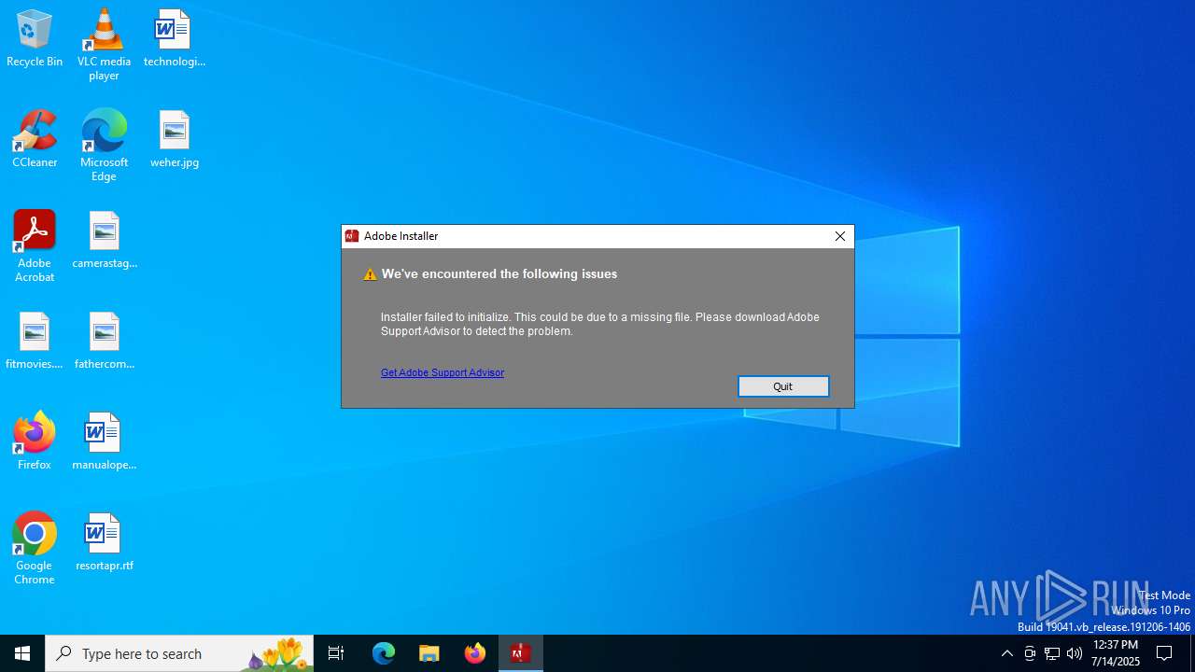This screenshot has height=672, width=1195.
Task: Click the Adobe Installer title bar icon
Action: click(352, 236)
